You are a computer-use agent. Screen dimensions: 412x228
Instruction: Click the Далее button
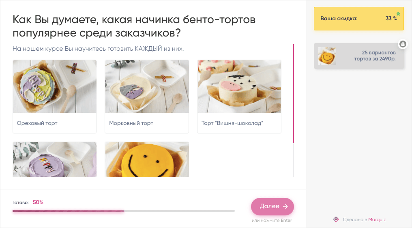click(273, 206)
